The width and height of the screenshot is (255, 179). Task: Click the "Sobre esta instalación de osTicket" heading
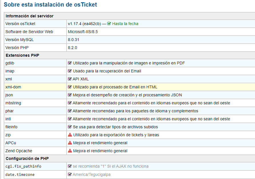pyautogui.click(x=51, y=5)
